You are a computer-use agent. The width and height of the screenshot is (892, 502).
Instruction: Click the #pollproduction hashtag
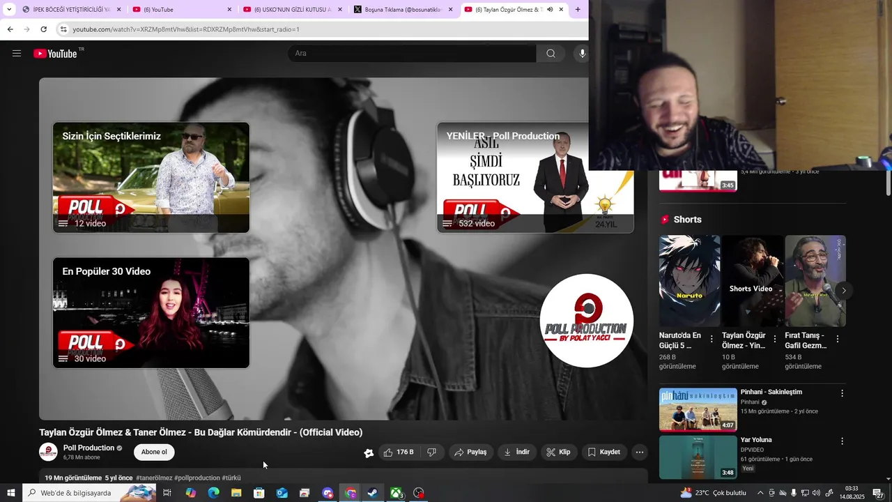pyautogui.click(x=197, y=478)
